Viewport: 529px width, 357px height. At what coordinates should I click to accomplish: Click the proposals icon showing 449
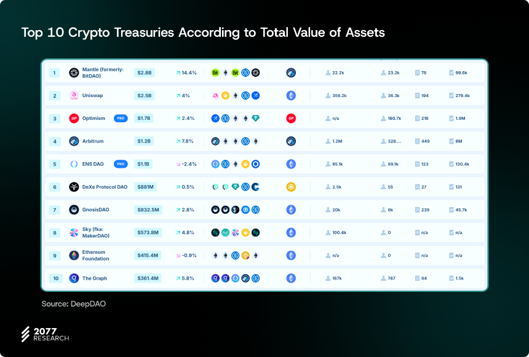417,141
